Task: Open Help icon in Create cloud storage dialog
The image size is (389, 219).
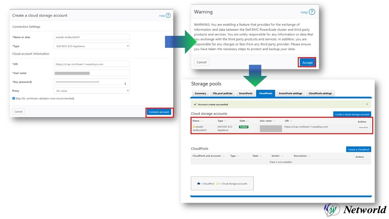Action: coord(168,15)
